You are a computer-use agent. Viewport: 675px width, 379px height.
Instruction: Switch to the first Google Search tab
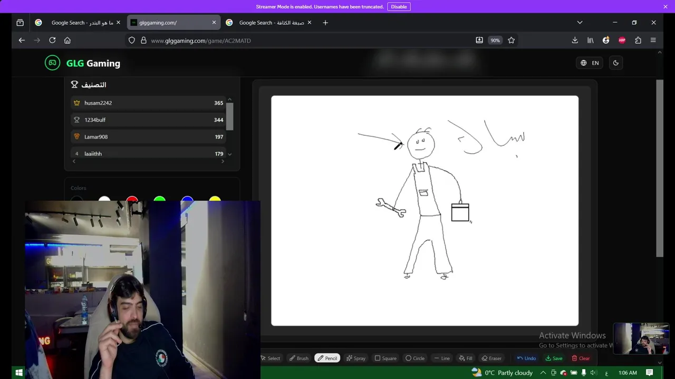point(78,23)
